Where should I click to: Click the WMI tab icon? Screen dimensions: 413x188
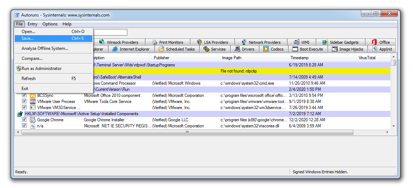297,42
